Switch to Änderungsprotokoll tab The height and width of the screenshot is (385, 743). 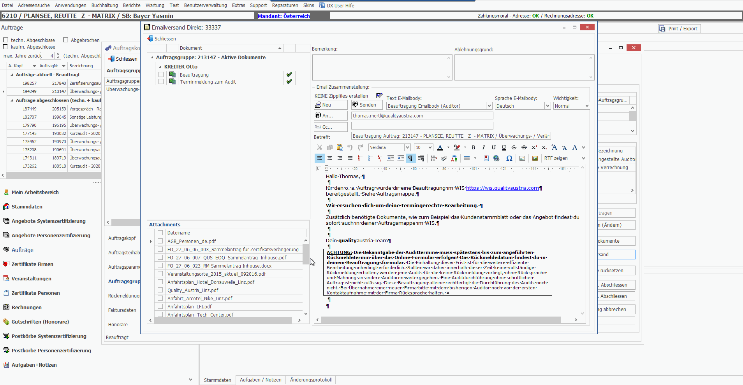coord(311,380)
